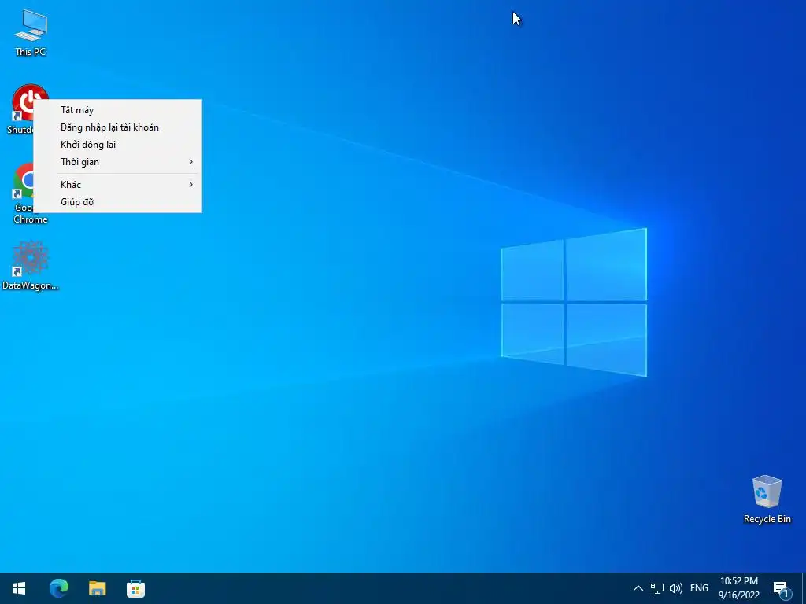Choose Khởi động lại menu entry
Viewport: 806px width, 604px height.
(x=118, y=145)
